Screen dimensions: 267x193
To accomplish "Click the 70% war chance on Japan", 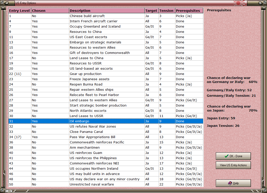I will pyautogui.click(x=253, y=110).
